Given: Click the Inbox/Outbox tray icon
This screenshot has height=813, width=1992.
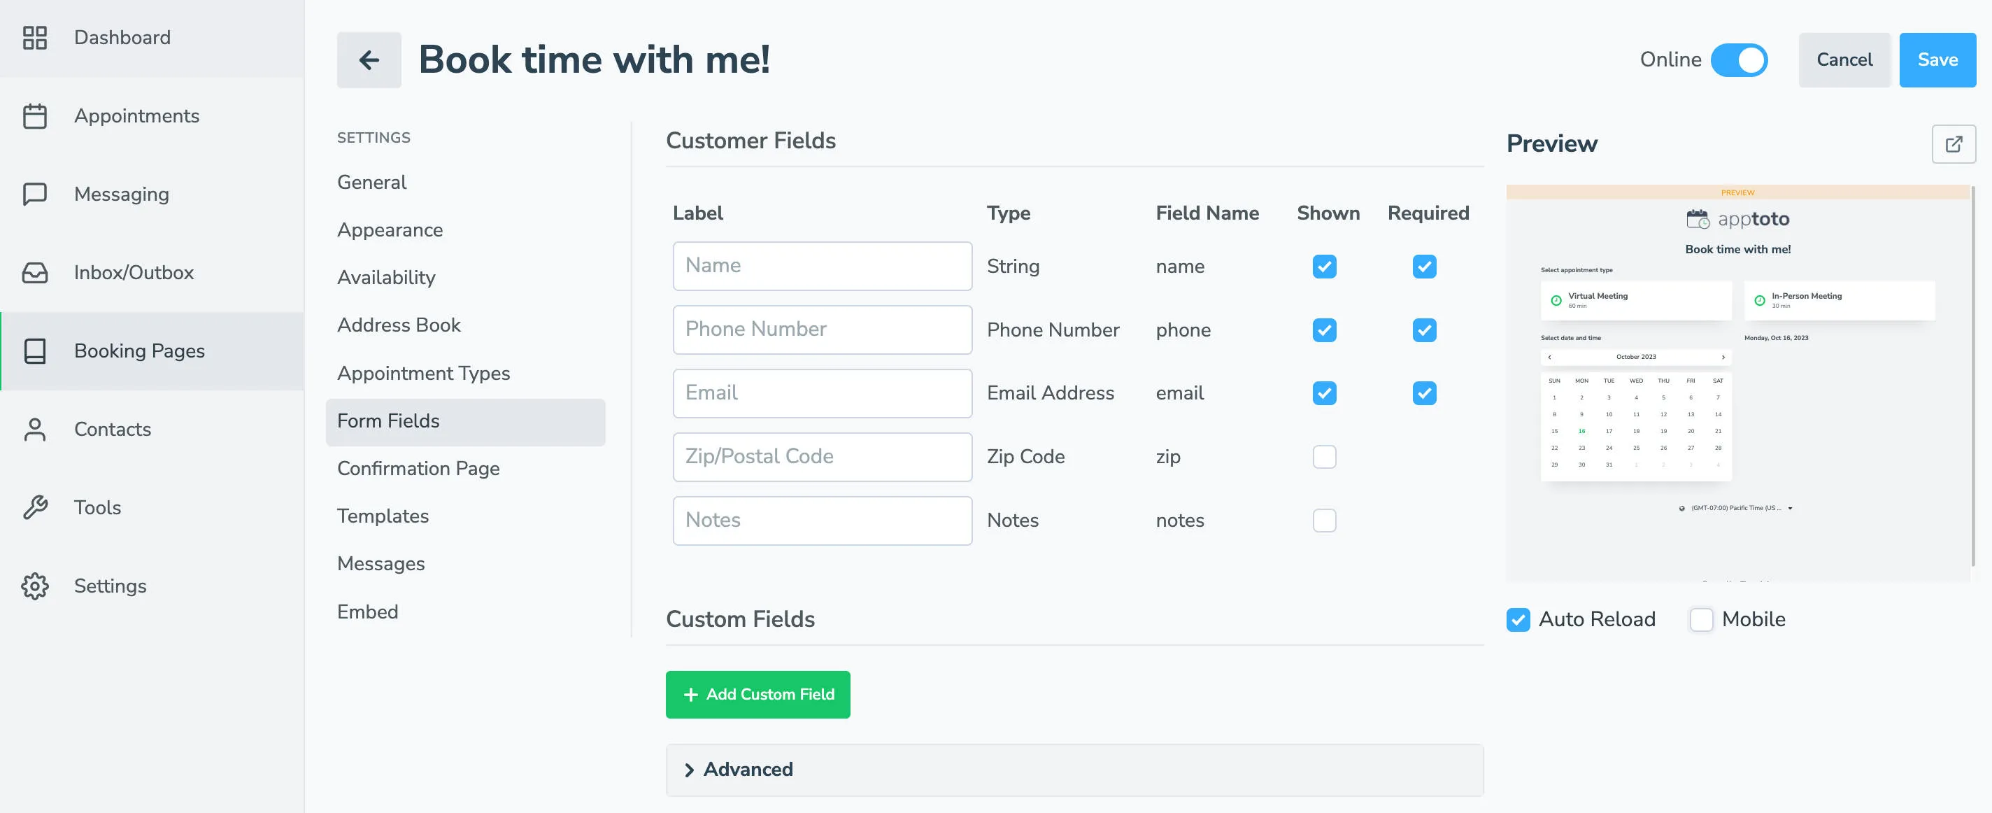Looking at the screenshot, I should [x=35, y=272].
